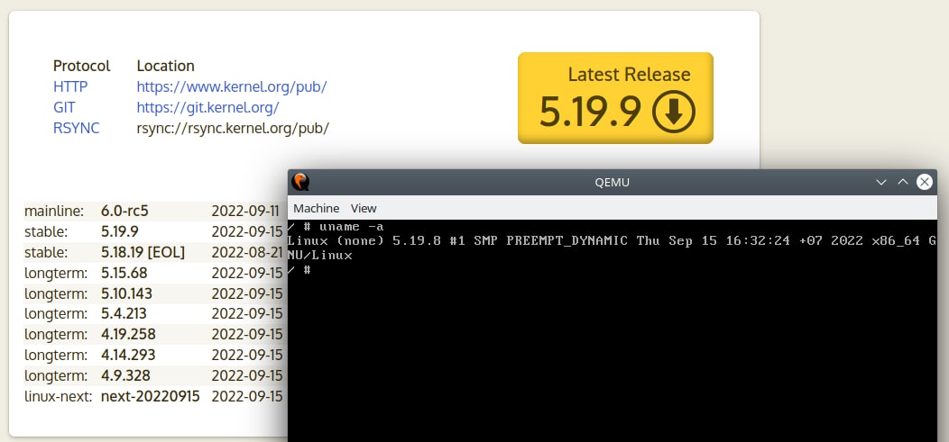949x442 pixels.
Task: Visit https://git.kernel.org/ link
Action: [207, 107]
